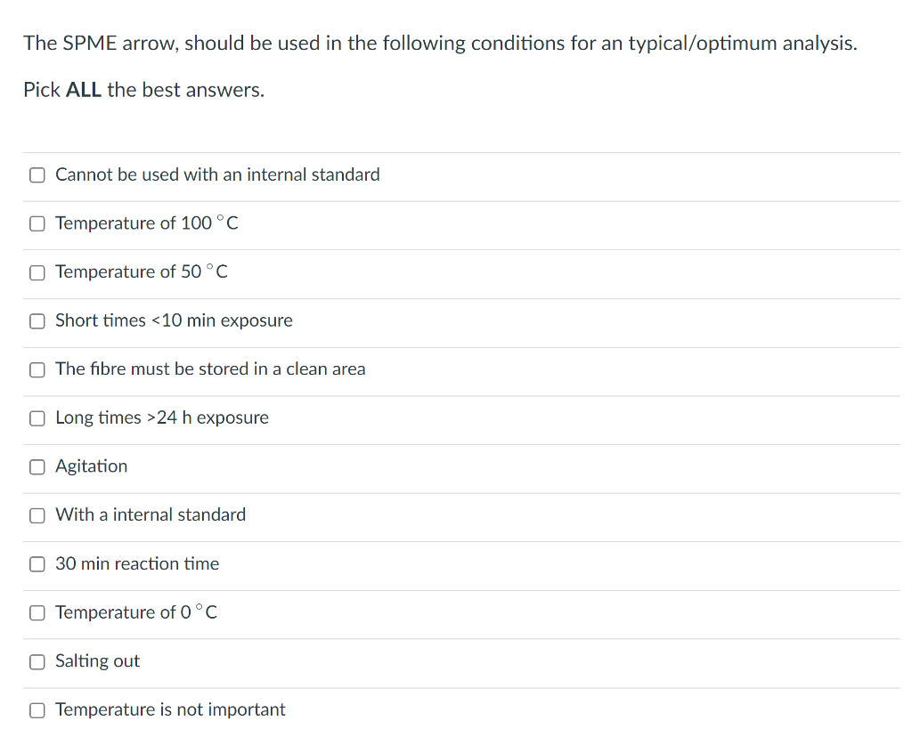
Task: Click the 'Salting out' answer label
Action: click(98, 660)
